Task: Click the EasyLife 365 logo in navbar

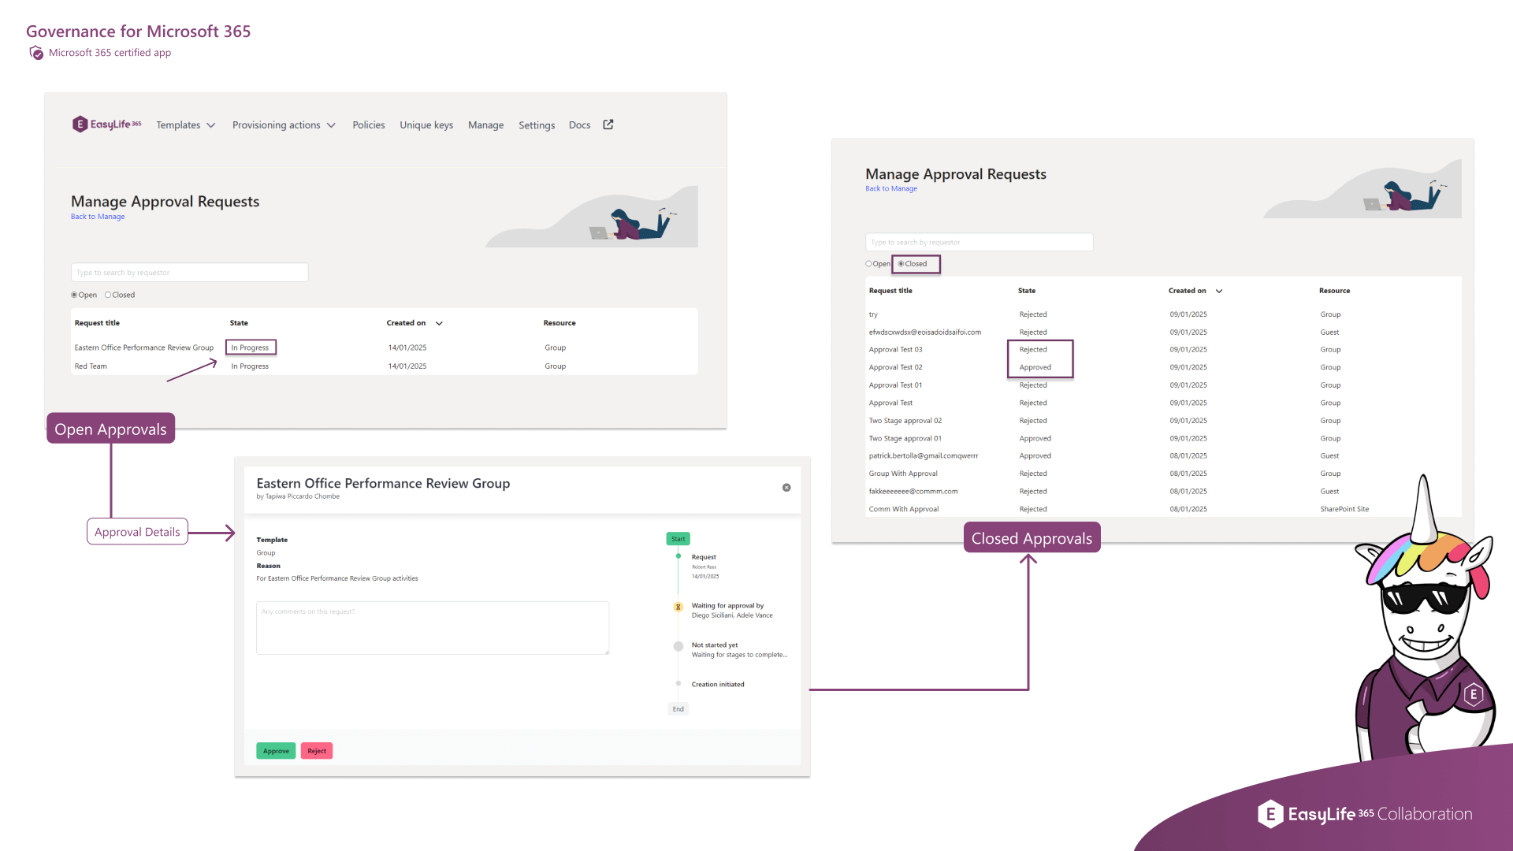Action: coord(106,124)
